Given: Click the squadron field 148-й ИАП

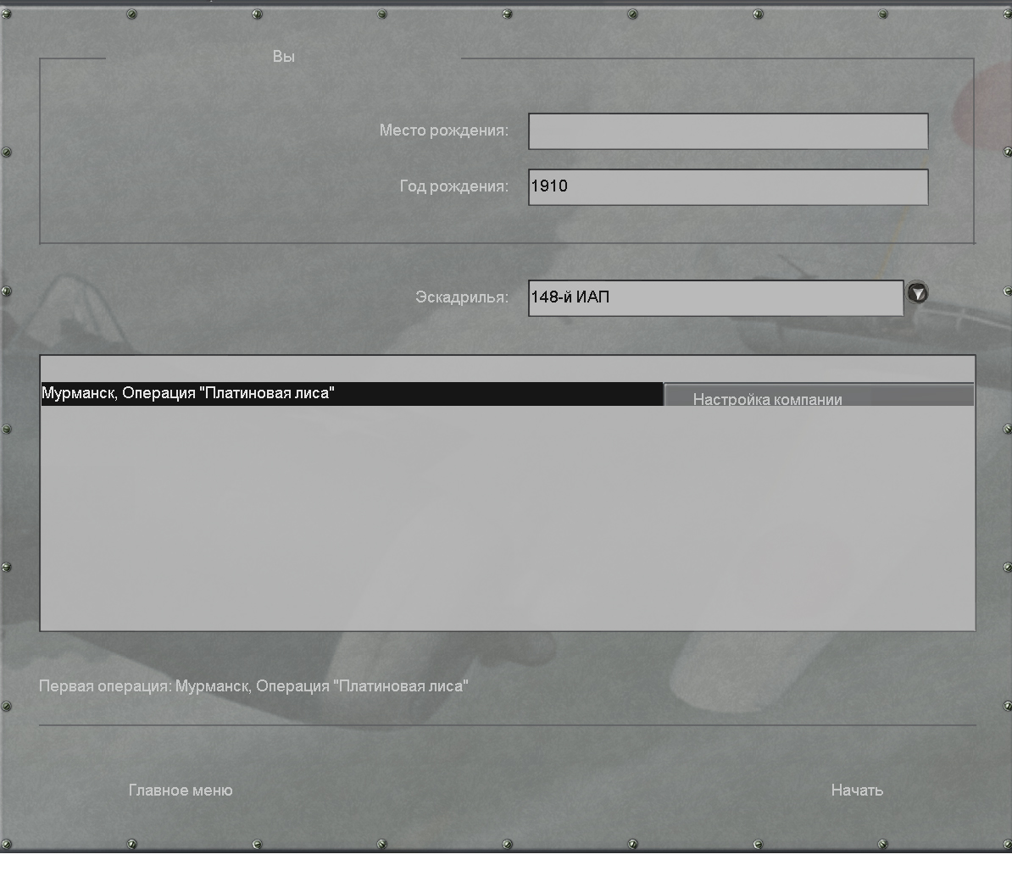Looking at the screenshot, I should (x=715, y=298).
